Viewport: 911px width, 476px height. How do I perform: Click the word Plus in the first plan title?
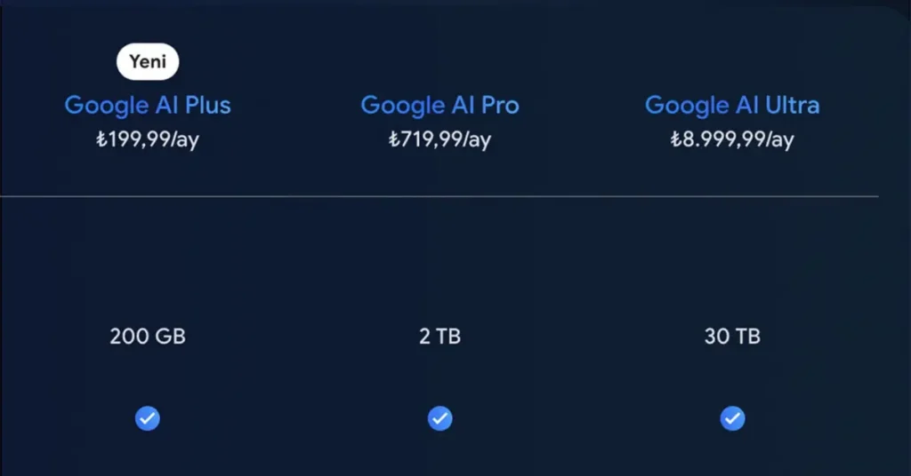[x=207, y=106]
